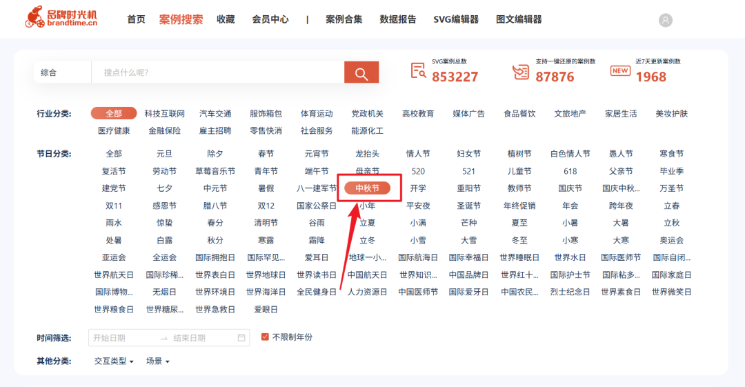Select the 清明节 holiday tag

[x=266, y=223]
